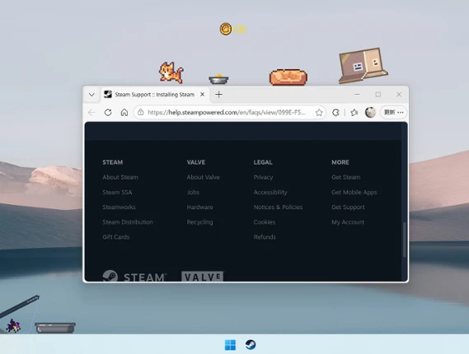
Task: Open the favorites list icon
Action: pyautogui.click(x=354, y=112)
